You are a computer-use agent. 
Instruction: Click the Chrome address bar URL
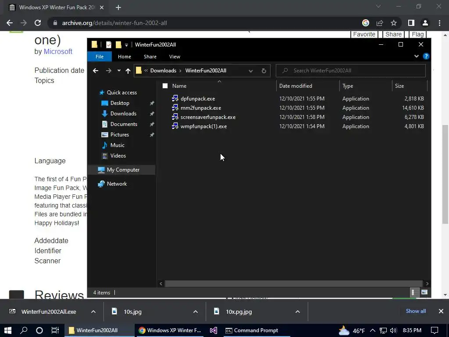[x=114, y=23]
